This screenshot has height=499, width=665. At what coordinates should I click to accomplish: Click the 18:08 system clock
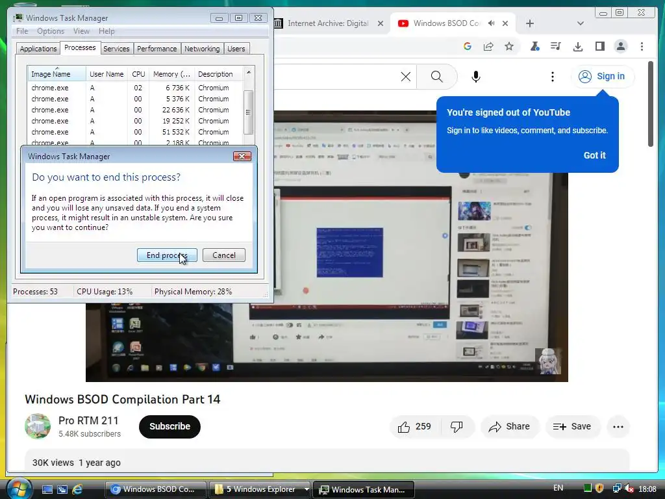click(x=647, y=489)
